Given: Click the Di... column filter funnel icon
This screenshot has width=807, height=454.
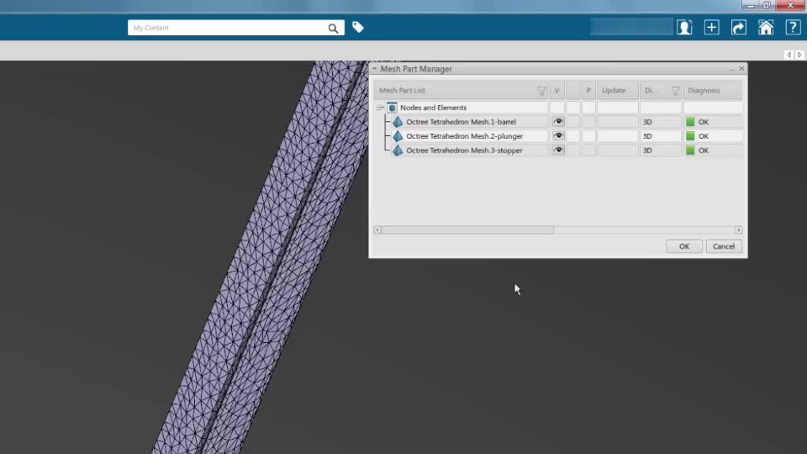Looking at the screenshot, I should click(675, 91).
